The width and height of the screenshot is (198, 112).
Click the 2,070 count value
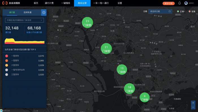pyautogui.click(x=41, y=56)
